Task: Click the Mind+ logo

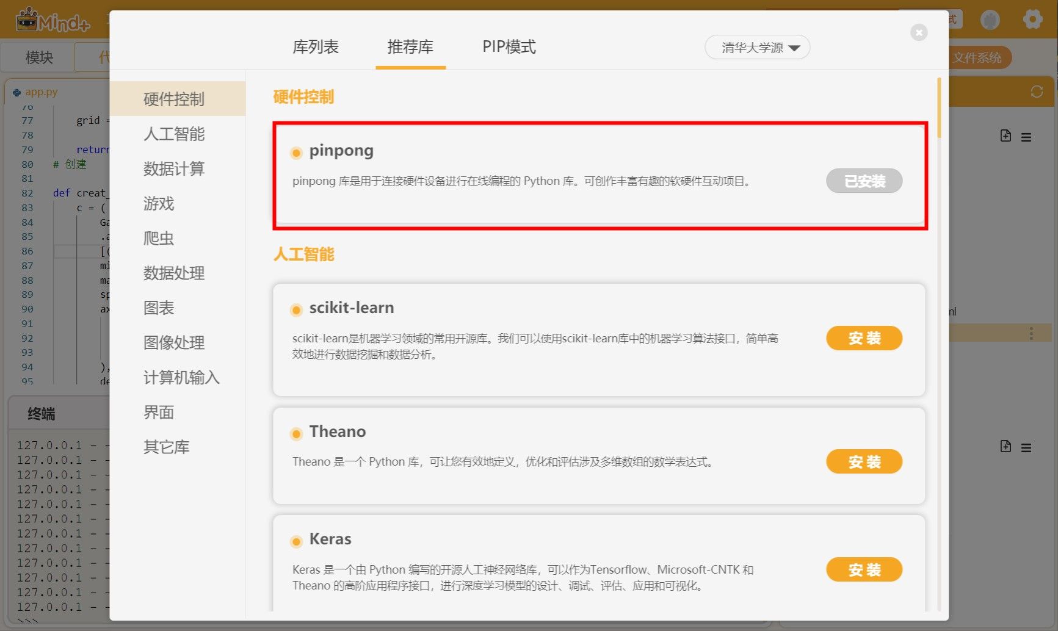Action: tap(53, 20)
